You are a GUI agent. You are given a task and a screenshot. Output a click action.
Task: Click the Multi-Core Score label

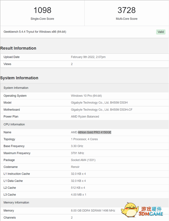click(x=126, y=19)
